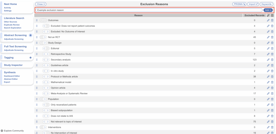Delete the Not an RCT exclusion reason
Viewport: 276px width, 134px height.
tap(272, 37)
